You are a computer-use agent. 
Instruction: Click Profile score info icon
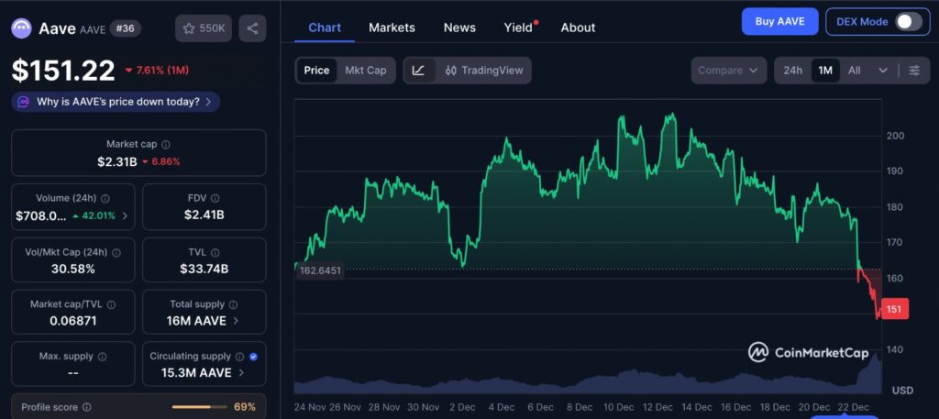point(87,407)
